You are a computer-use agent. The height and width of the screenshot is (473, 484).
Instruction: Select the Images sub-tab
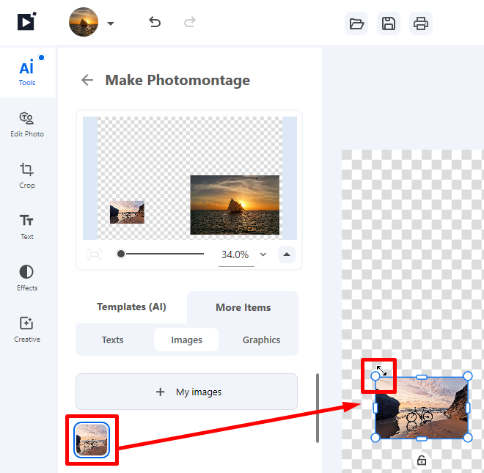coord(186,340)
